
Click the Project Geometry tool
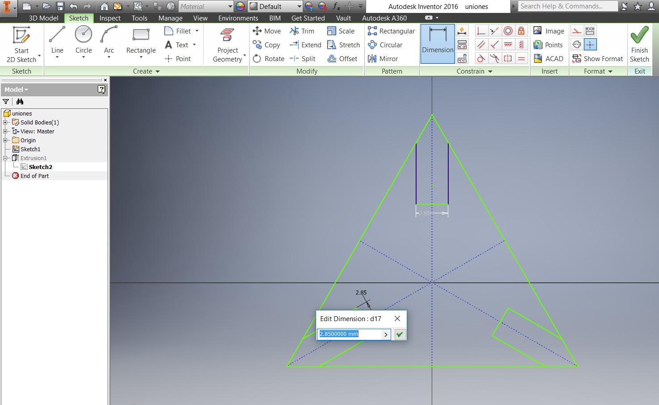coord(228,45)
